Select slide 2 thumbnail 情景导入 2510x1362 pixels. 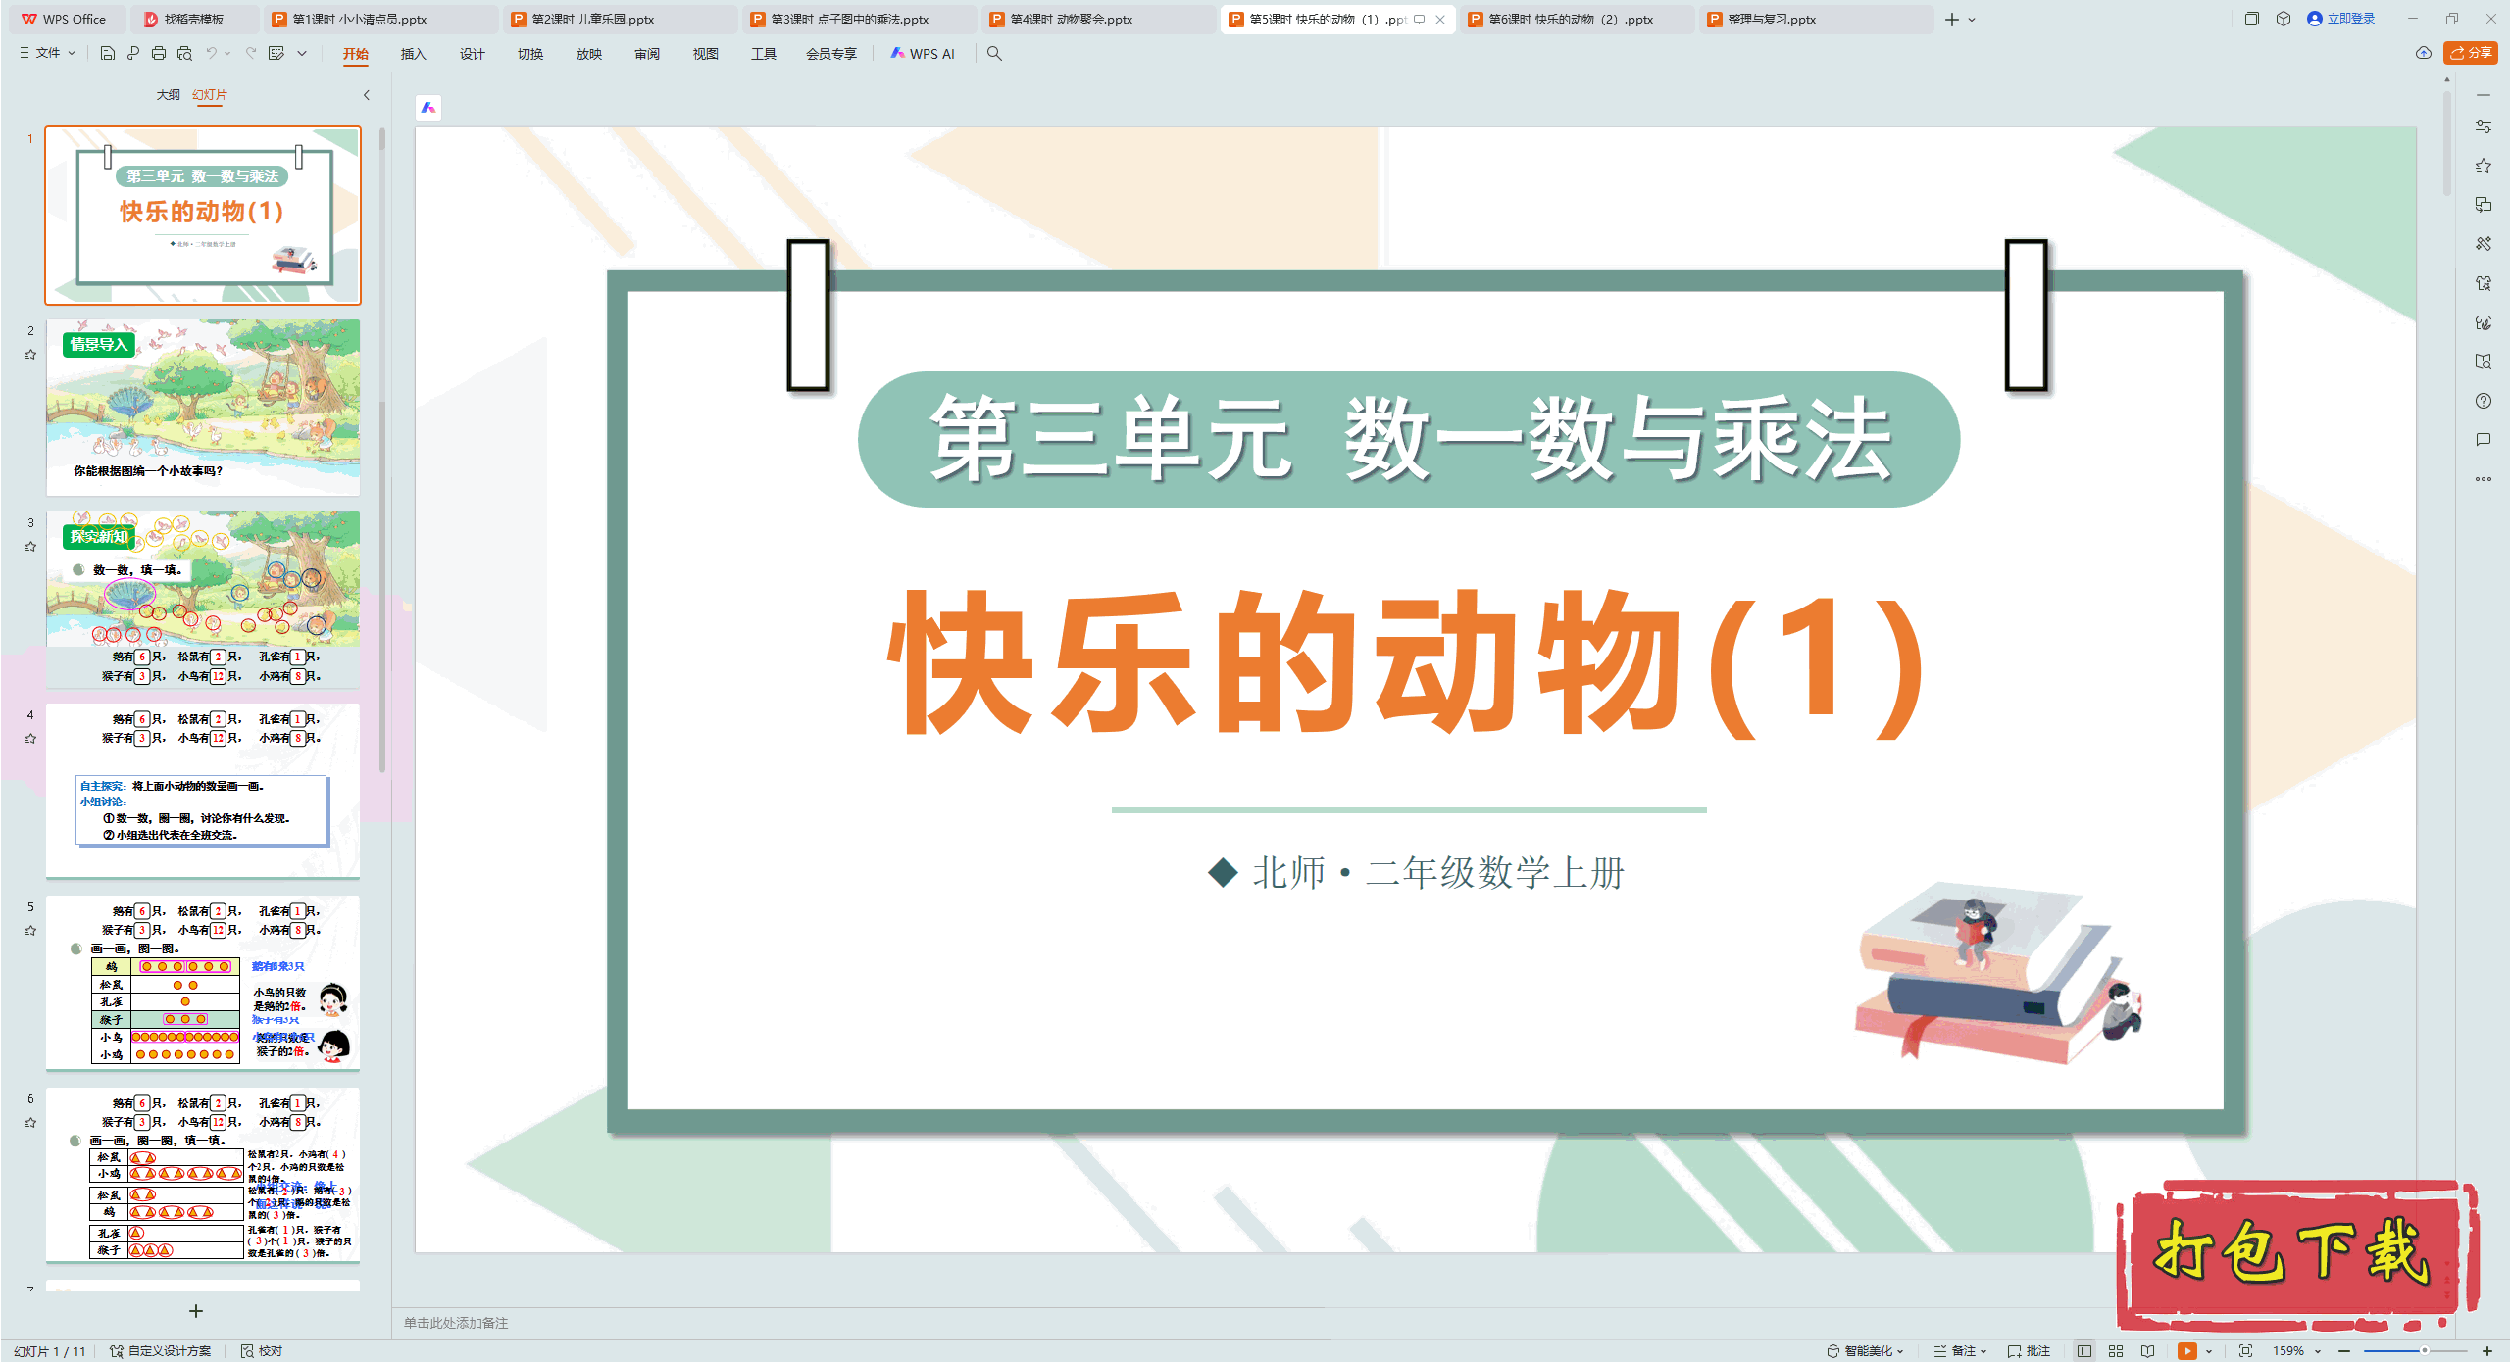203,407
